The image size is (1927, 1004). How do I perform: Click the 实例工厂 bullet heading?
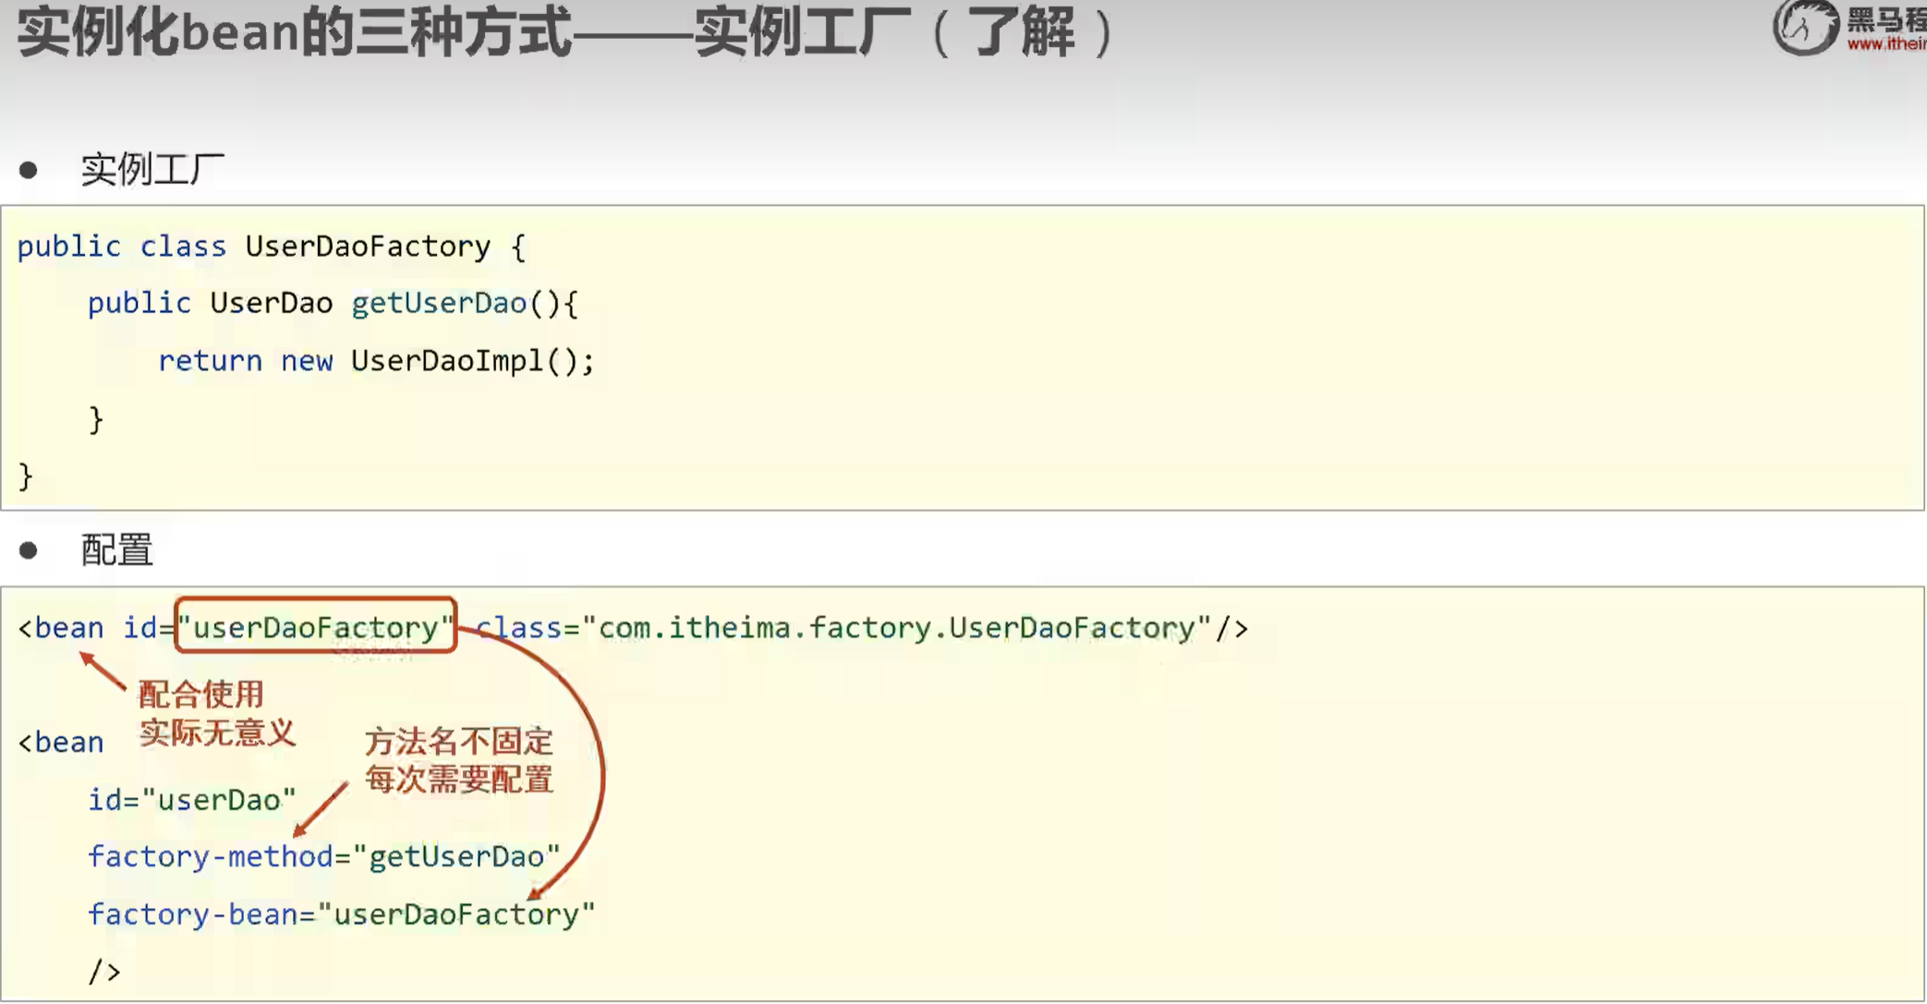click(152, 169)
